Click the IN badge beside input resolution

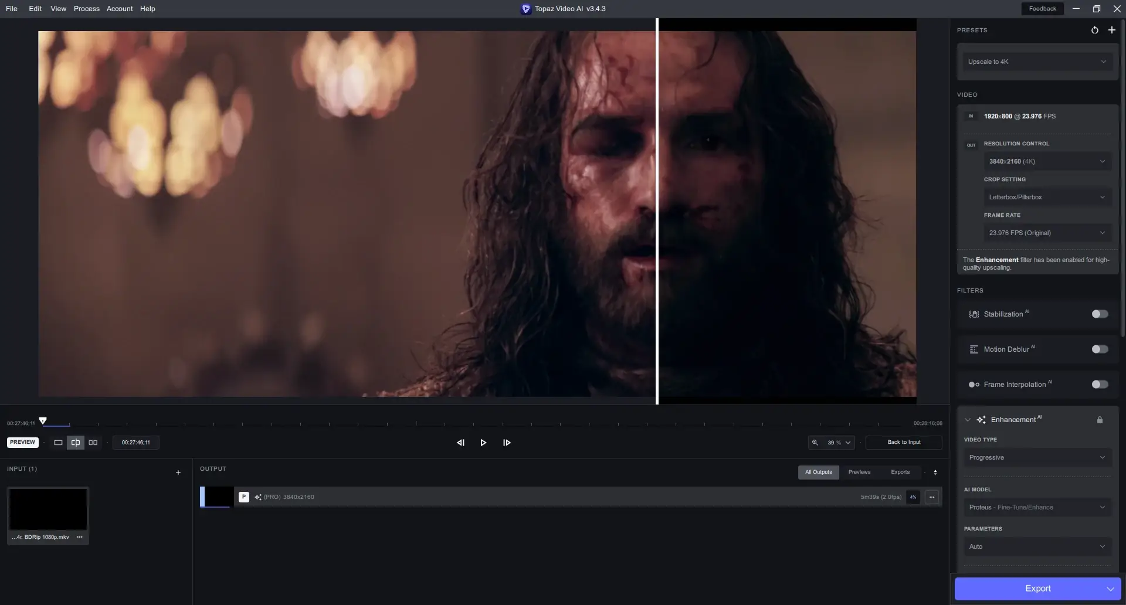tap(971, 116)
